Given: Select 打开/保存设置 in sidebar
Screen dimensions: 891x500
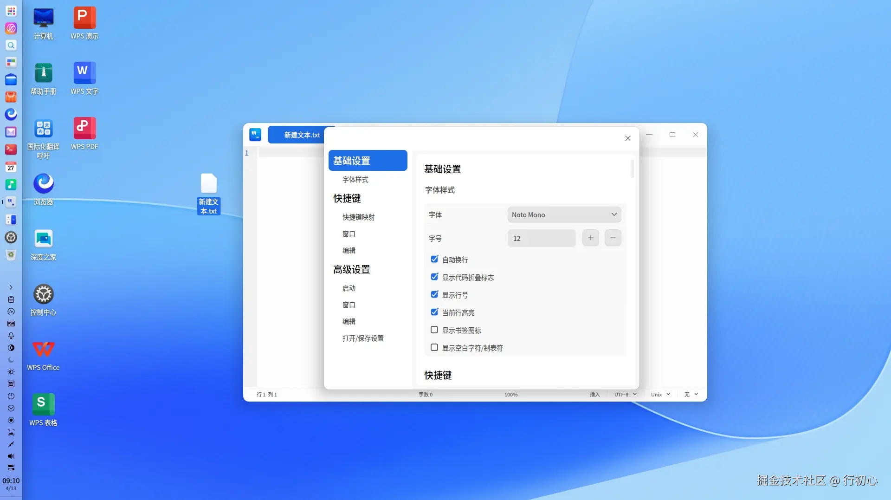Looking at the screenshot, I should coord(363,338).
